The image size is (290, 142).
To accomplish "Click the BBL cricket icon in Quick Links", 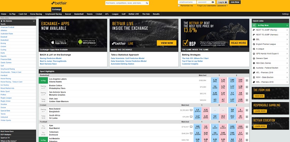I will pos(254,40).
